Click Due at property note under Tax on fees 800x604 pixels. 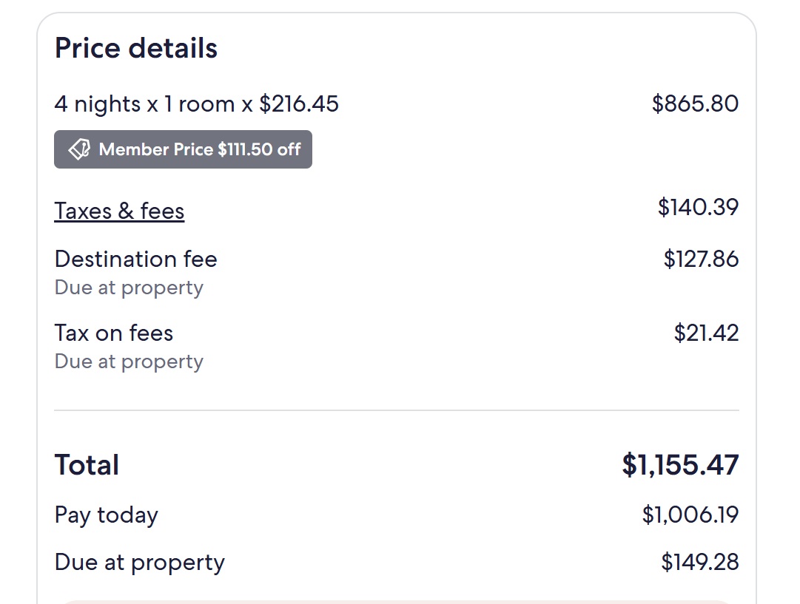129,362
